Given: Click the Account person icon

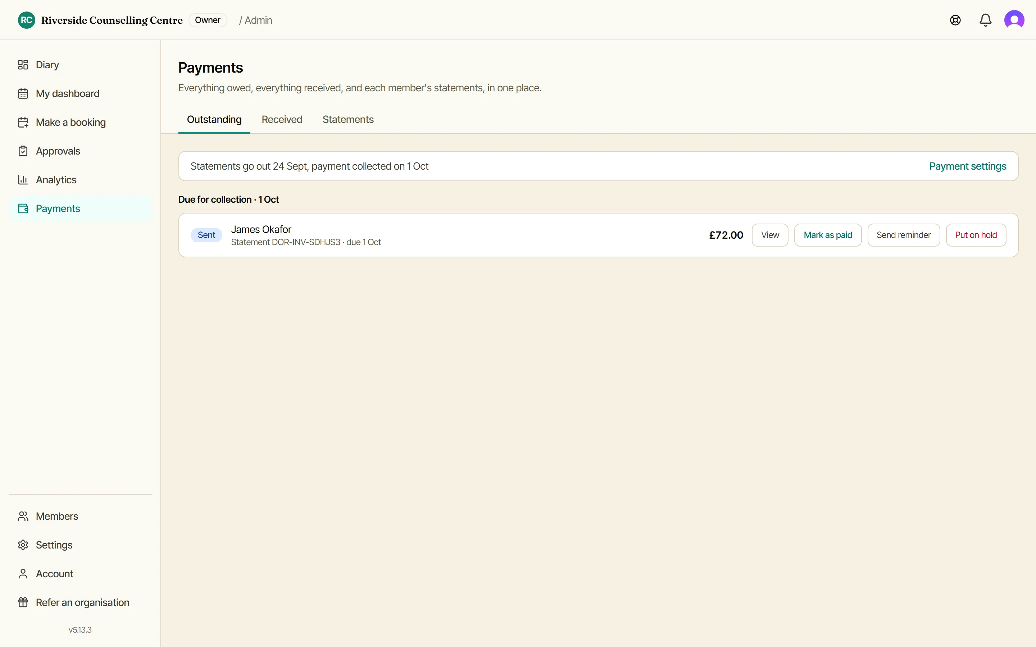Looking at the screenshot, I should pyautogui.click(x=23, y=573).
